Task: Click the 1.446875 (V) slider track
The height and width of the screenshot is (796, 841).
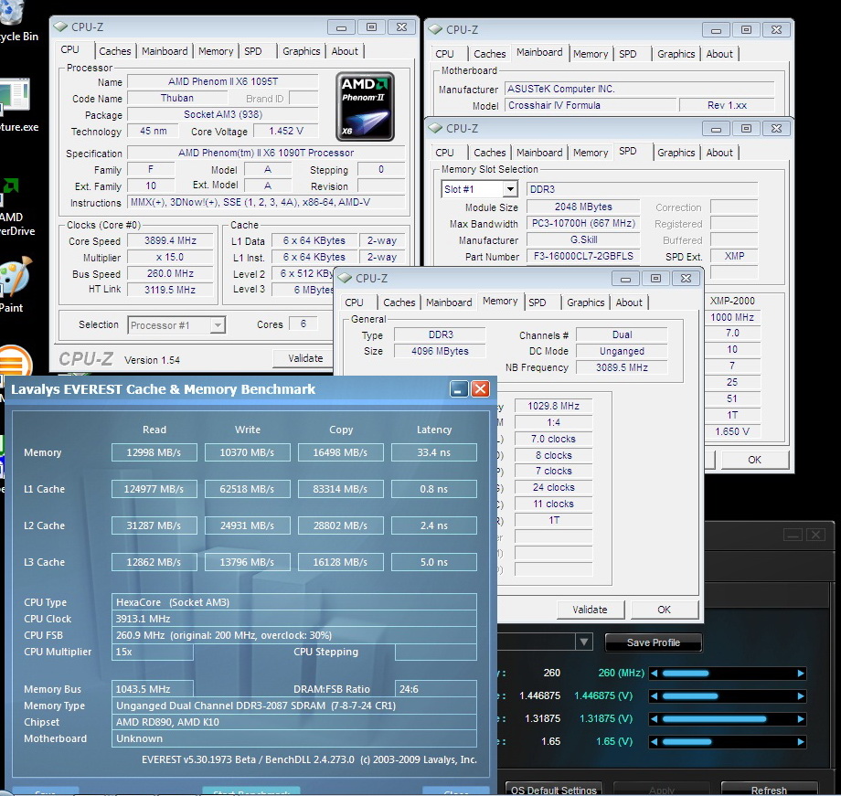Action: click(728, 696)
